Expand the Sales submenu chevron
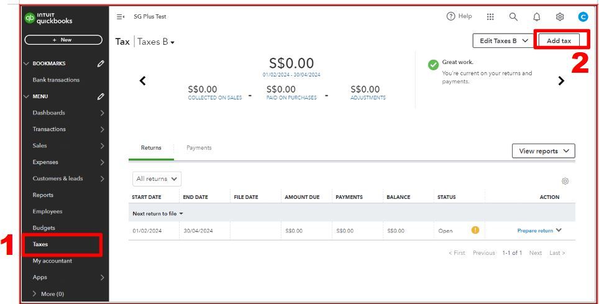Viewport: 599px width, 304px height. [102, 145]
